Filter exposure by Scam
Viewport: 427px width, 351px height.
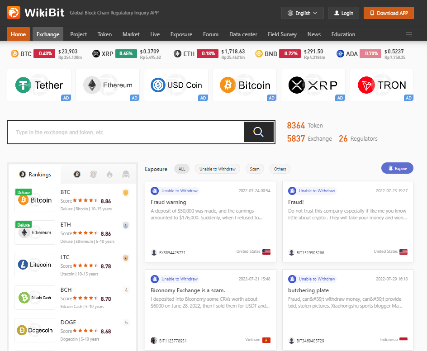[x=255, y=169]
